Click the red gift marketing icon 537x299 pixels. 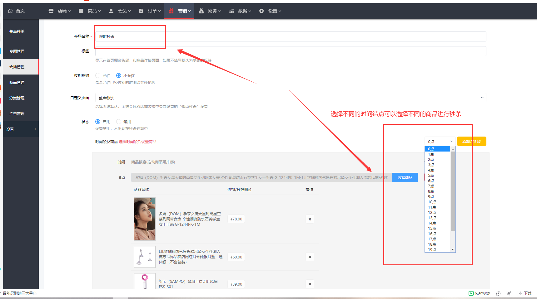[171, 11]
